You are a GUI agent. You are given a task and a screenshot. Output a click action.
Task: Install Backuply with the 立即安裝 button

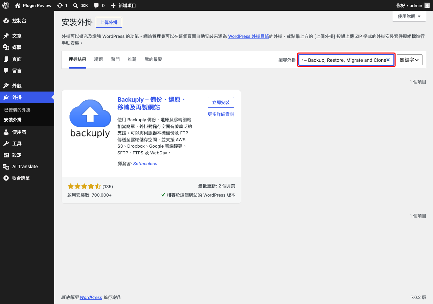point(221,102)
